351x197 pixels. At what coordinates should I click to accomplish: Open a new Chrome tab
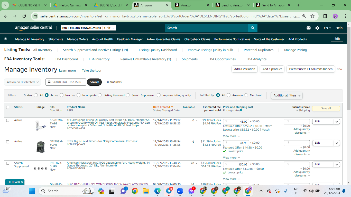coord(298,5)
